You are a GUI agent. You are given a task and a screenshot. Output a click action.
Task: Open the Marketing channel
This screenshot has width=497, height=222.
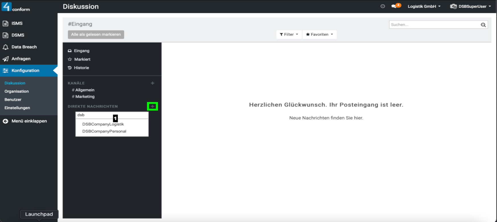pos(85,96)
